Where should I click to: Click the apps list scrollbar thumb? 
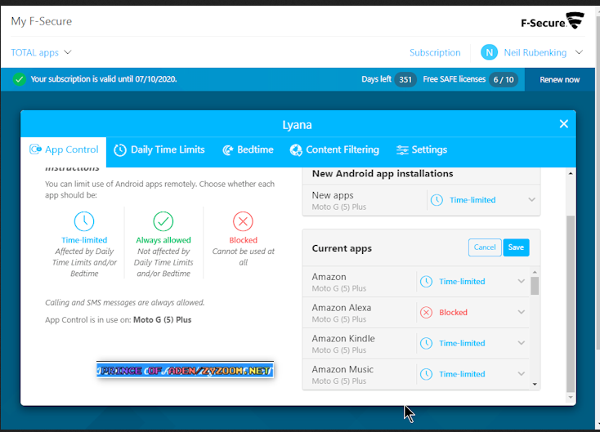(535, 286)
